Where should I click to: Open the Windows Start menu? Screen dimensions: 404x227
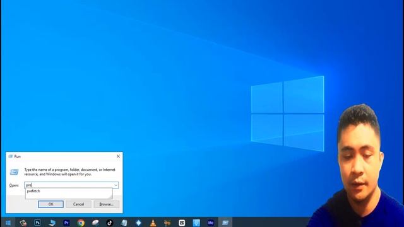[8, 223]
